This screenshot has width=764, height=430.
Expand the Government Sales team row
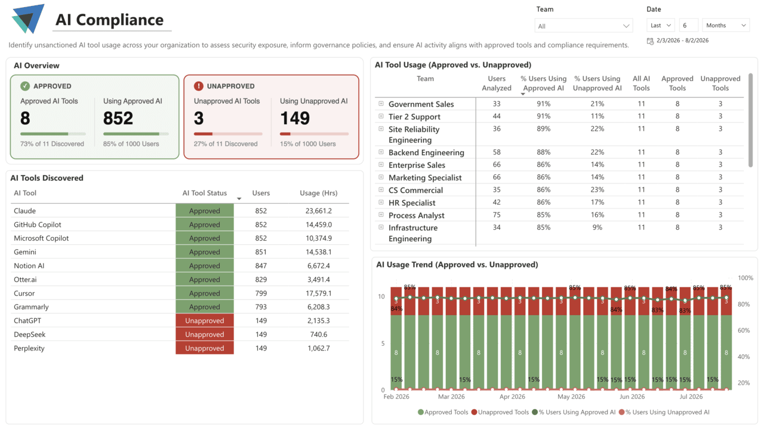point(381,103)
